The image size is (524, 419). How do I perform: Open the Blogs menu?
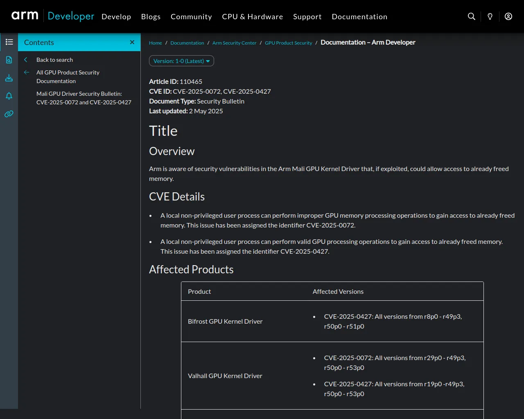point(151,17)
